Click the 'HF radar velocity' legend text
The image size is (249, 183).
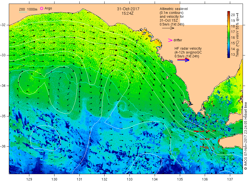coord(188,48)
